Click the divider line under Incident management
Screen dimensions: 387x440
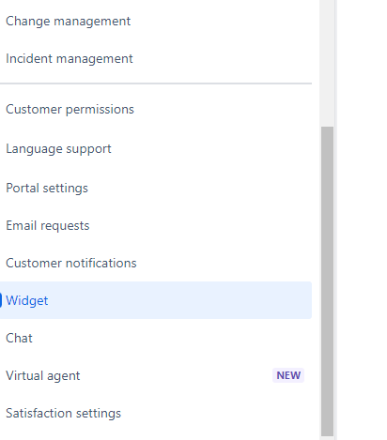click(156, 83)
